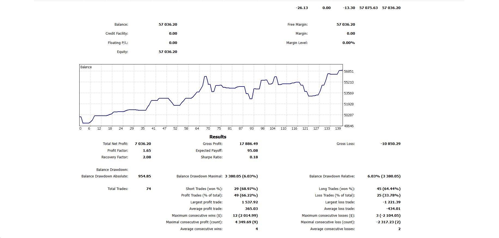The height and width of the screenshot is (238, 499).
Task: Click the Largest profit trade value
Action: click(250, 202)
